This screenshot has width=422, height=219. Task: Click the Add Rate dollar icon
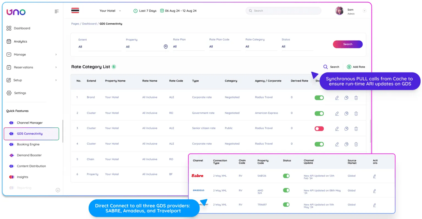[x=349, y=67]
